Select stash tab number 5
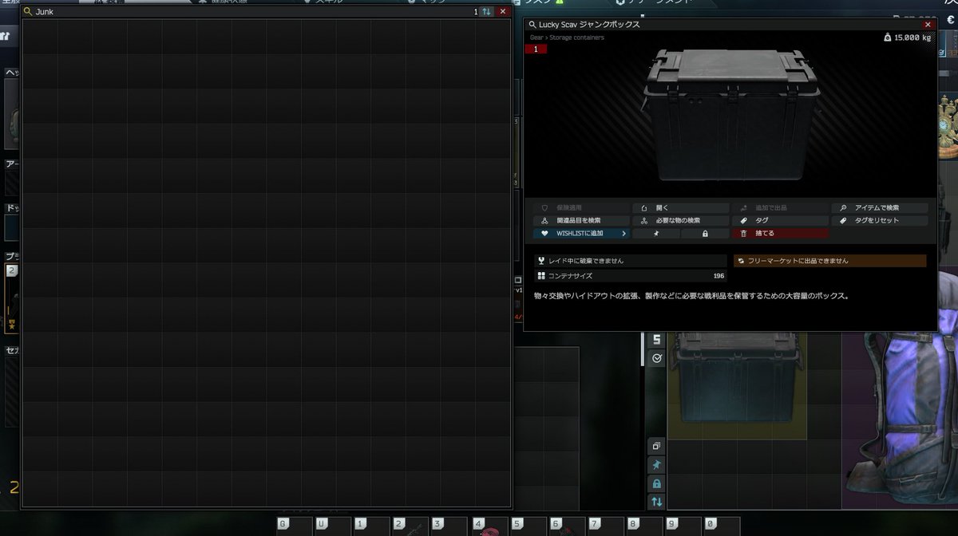The image size is (958, 536). point(656,339)
